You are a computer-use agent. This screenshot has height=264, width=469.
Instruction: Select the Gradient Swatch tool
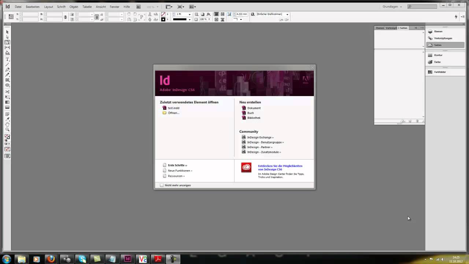(7, 102)
